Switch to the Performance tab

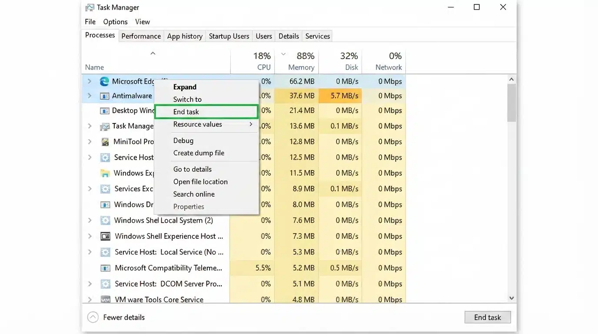(x=141, y=36)
